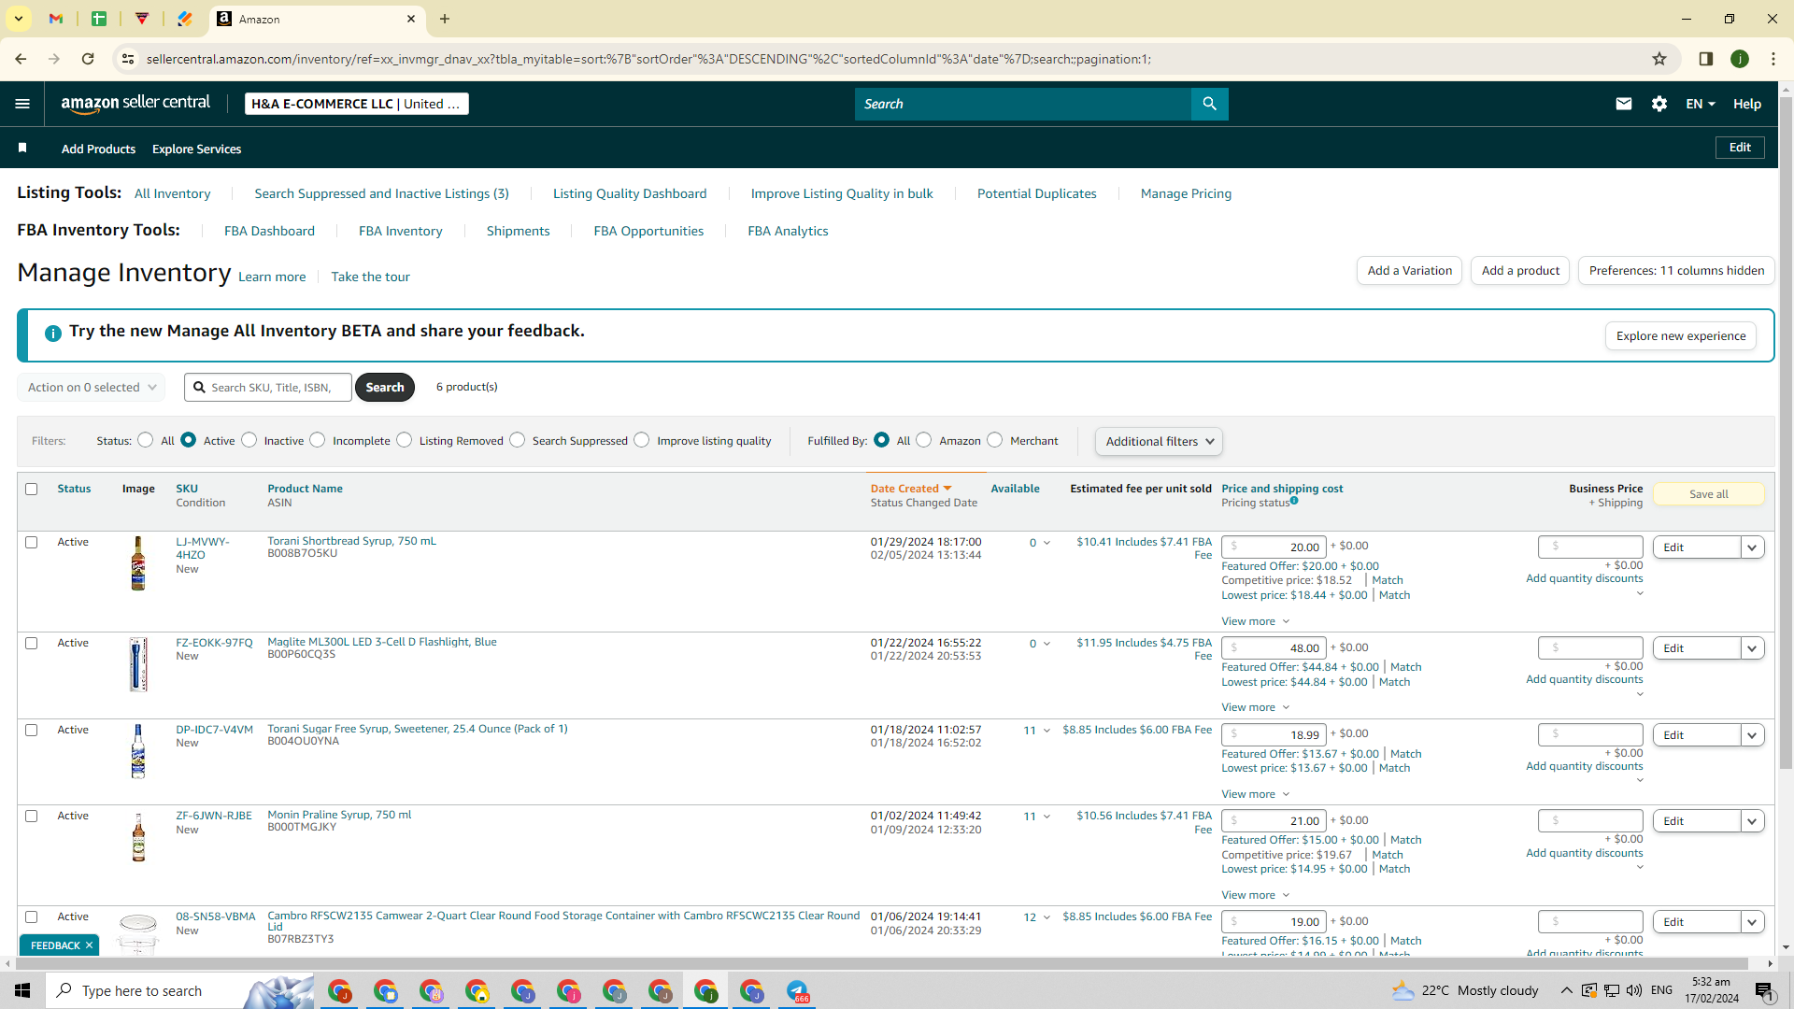This screenshot has width=1794, height=1009.
Task: Go to the FBA Dashboard tab
Action: coord(269,231)
